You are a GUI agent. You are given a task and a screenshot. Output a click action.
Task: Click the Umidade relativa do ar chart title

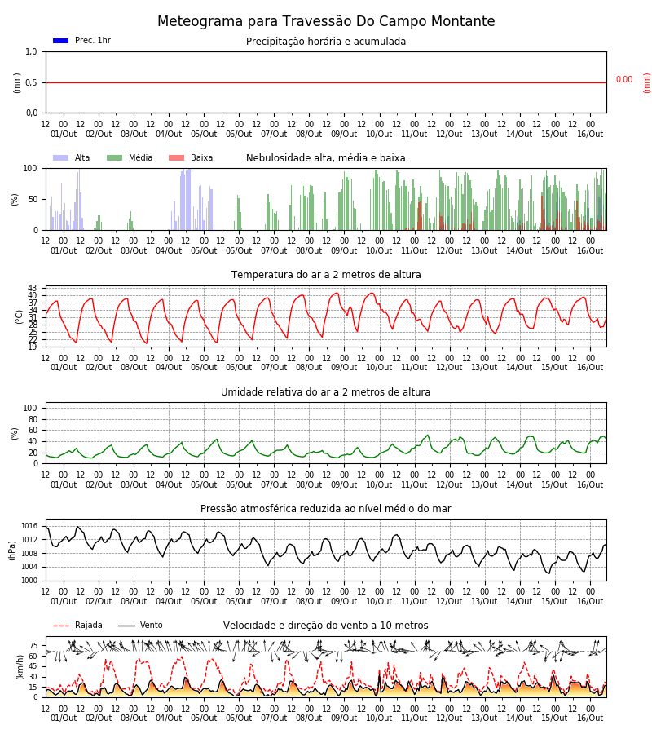tap(326, 391)
